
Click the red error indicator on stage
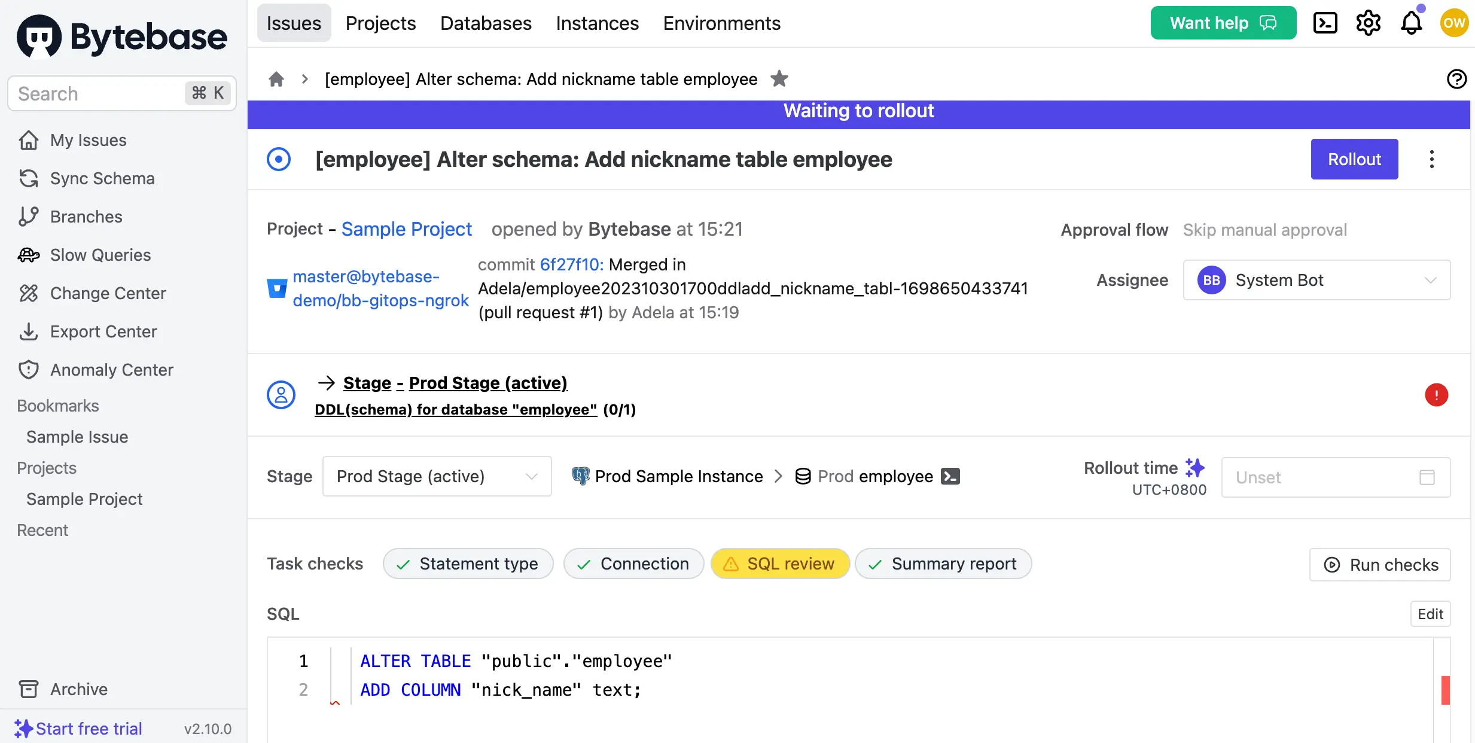(x=1436, y=395)
